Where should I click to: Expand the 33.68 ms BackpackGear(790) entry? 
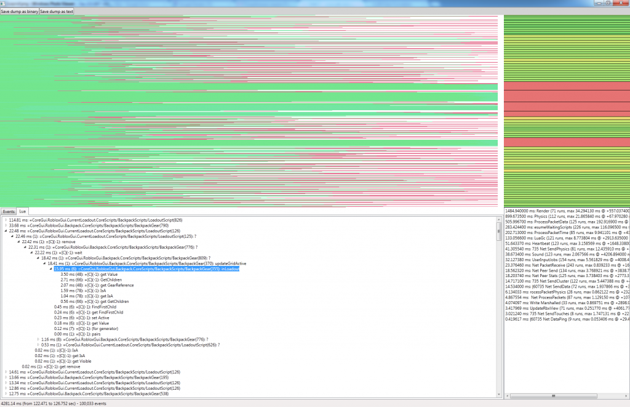(x=6, y=225)
